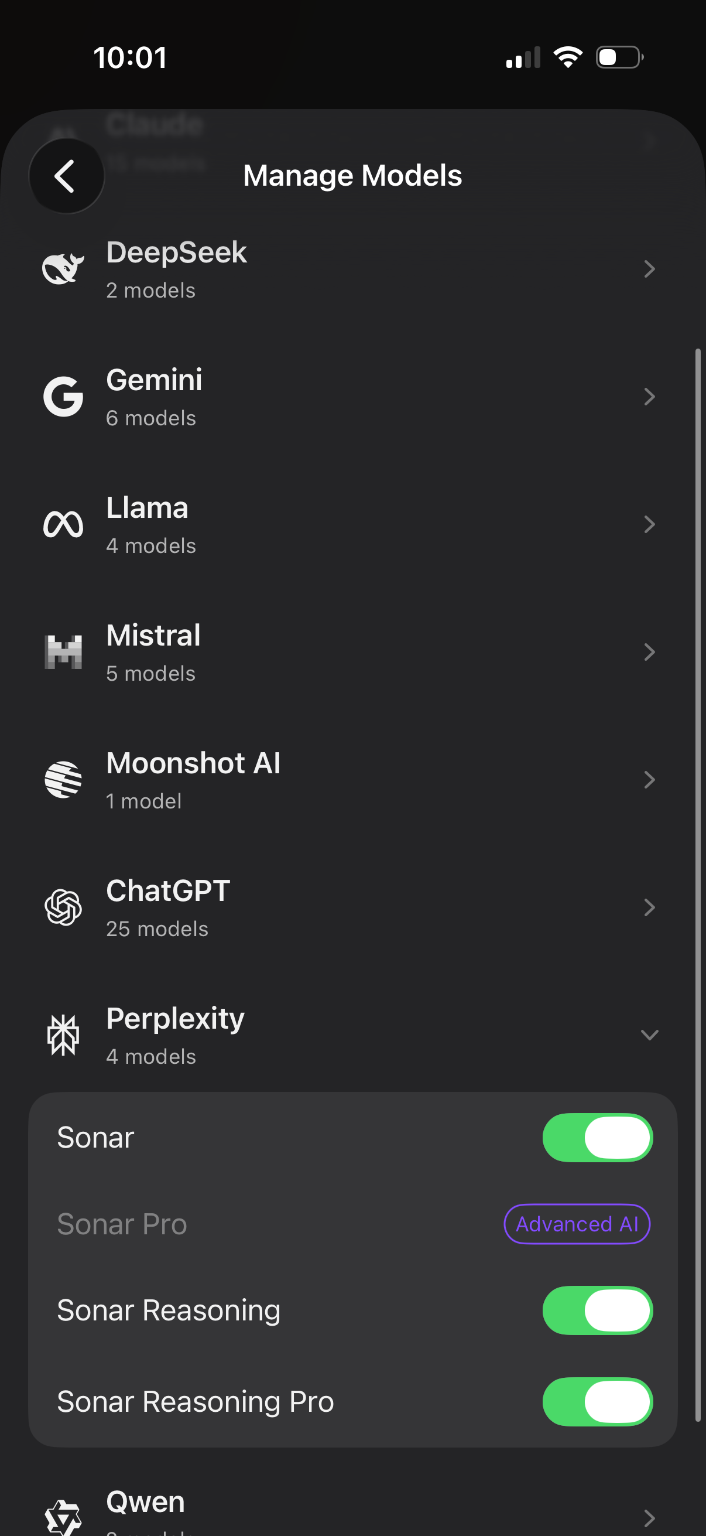706x1536 pixels.
Task: Click the Llama Meta infinity icon
Action: (63, 524)
